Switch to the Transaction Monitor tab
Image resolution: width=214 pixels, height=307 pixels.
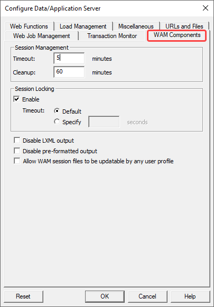click(x=112, y=36)
